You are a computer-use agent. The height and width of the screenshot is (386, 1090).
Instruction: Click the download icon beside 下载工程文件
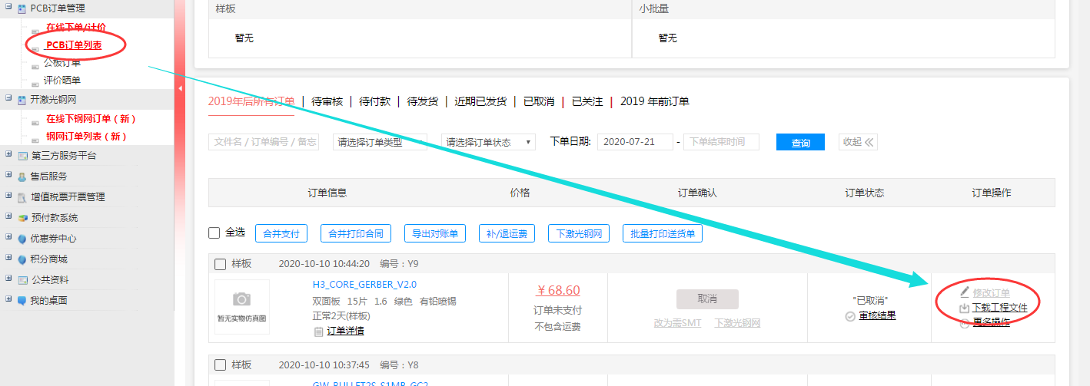coord(965,308)
